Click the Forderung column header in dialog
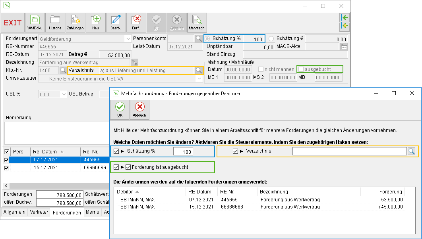 coord(382,192)
